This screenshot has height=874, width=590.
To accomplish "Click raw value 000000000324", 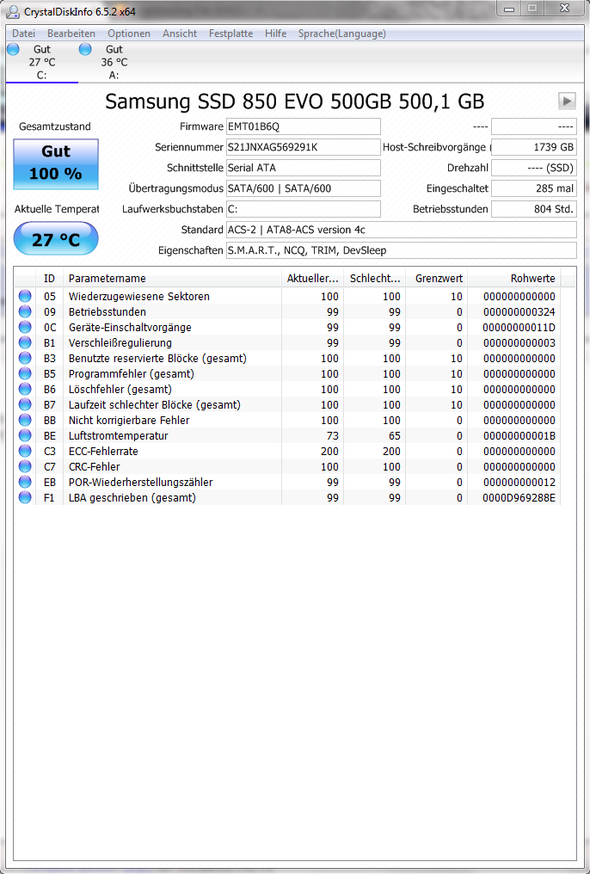I will pyautogui.click(x=519, y=312).
